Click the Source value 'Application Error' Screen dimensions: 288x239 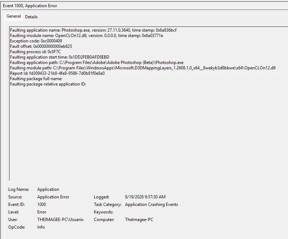pos(53,197)
